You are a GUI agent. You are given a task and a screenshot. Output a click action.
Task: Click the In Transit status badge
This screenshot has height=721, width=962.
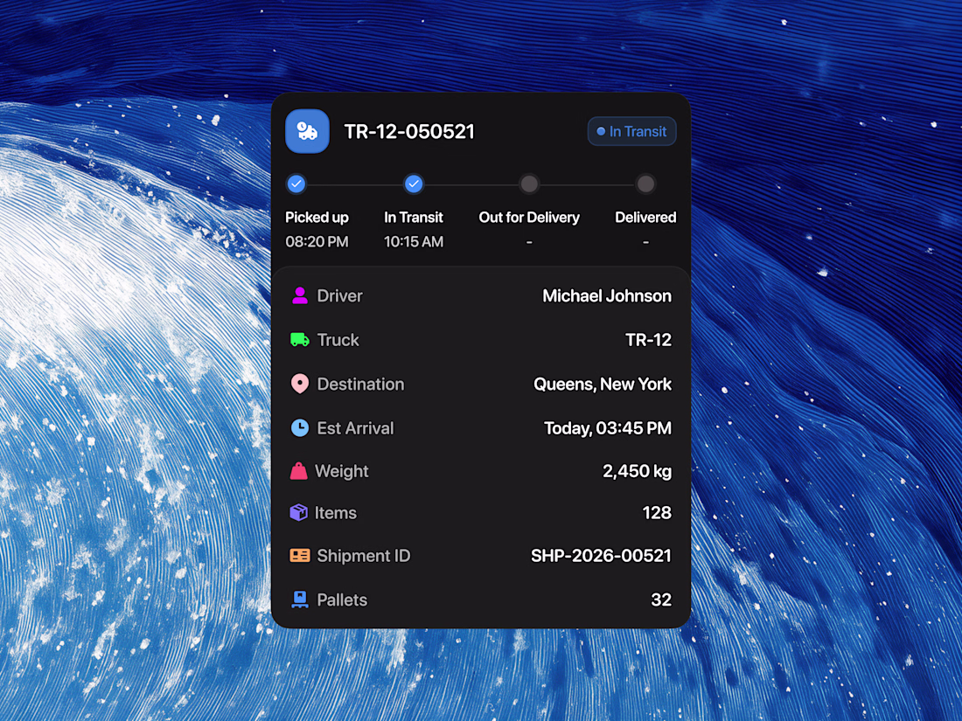point(632,131)
